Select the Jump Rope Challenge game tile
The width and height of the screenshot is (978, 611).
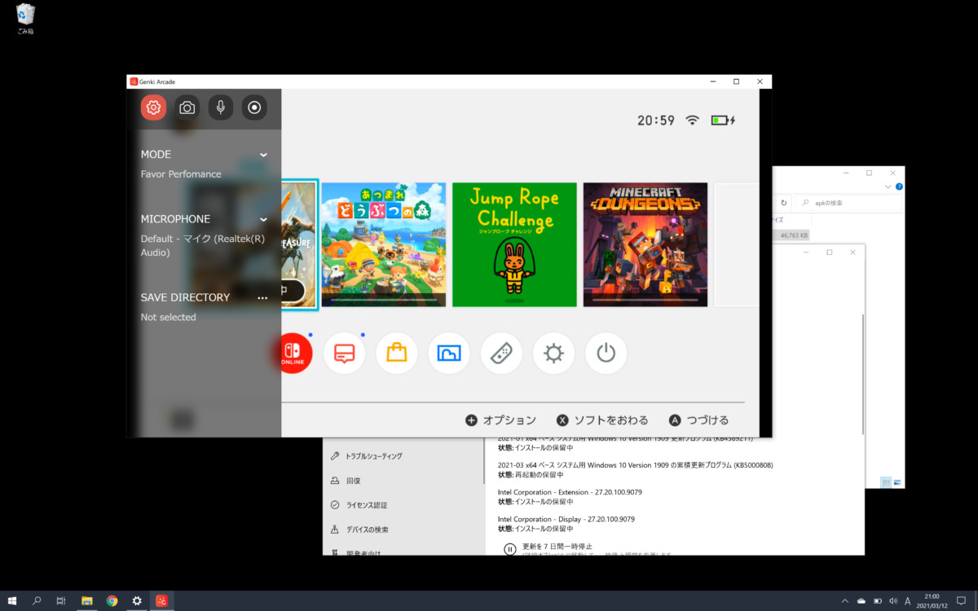click(515, 244)
